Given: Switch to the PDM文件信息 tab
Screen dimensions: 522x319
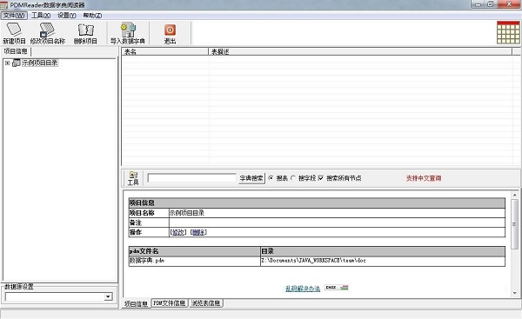Looking at the screenshot, I should tap(170, 303).
